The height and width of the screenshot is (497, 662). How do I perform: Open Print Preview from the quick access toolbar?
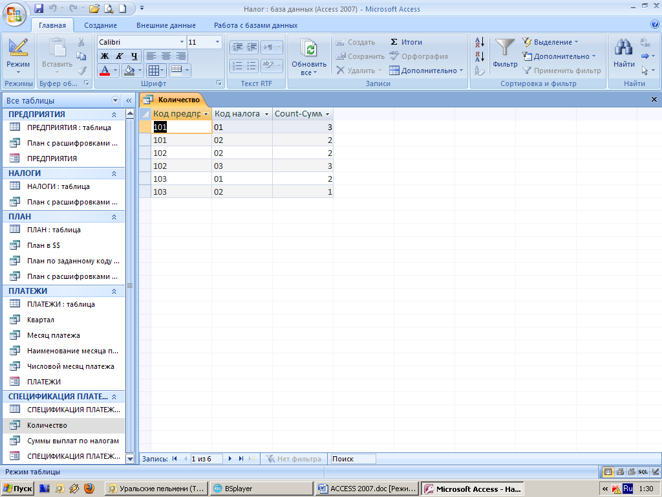point(109,8)
